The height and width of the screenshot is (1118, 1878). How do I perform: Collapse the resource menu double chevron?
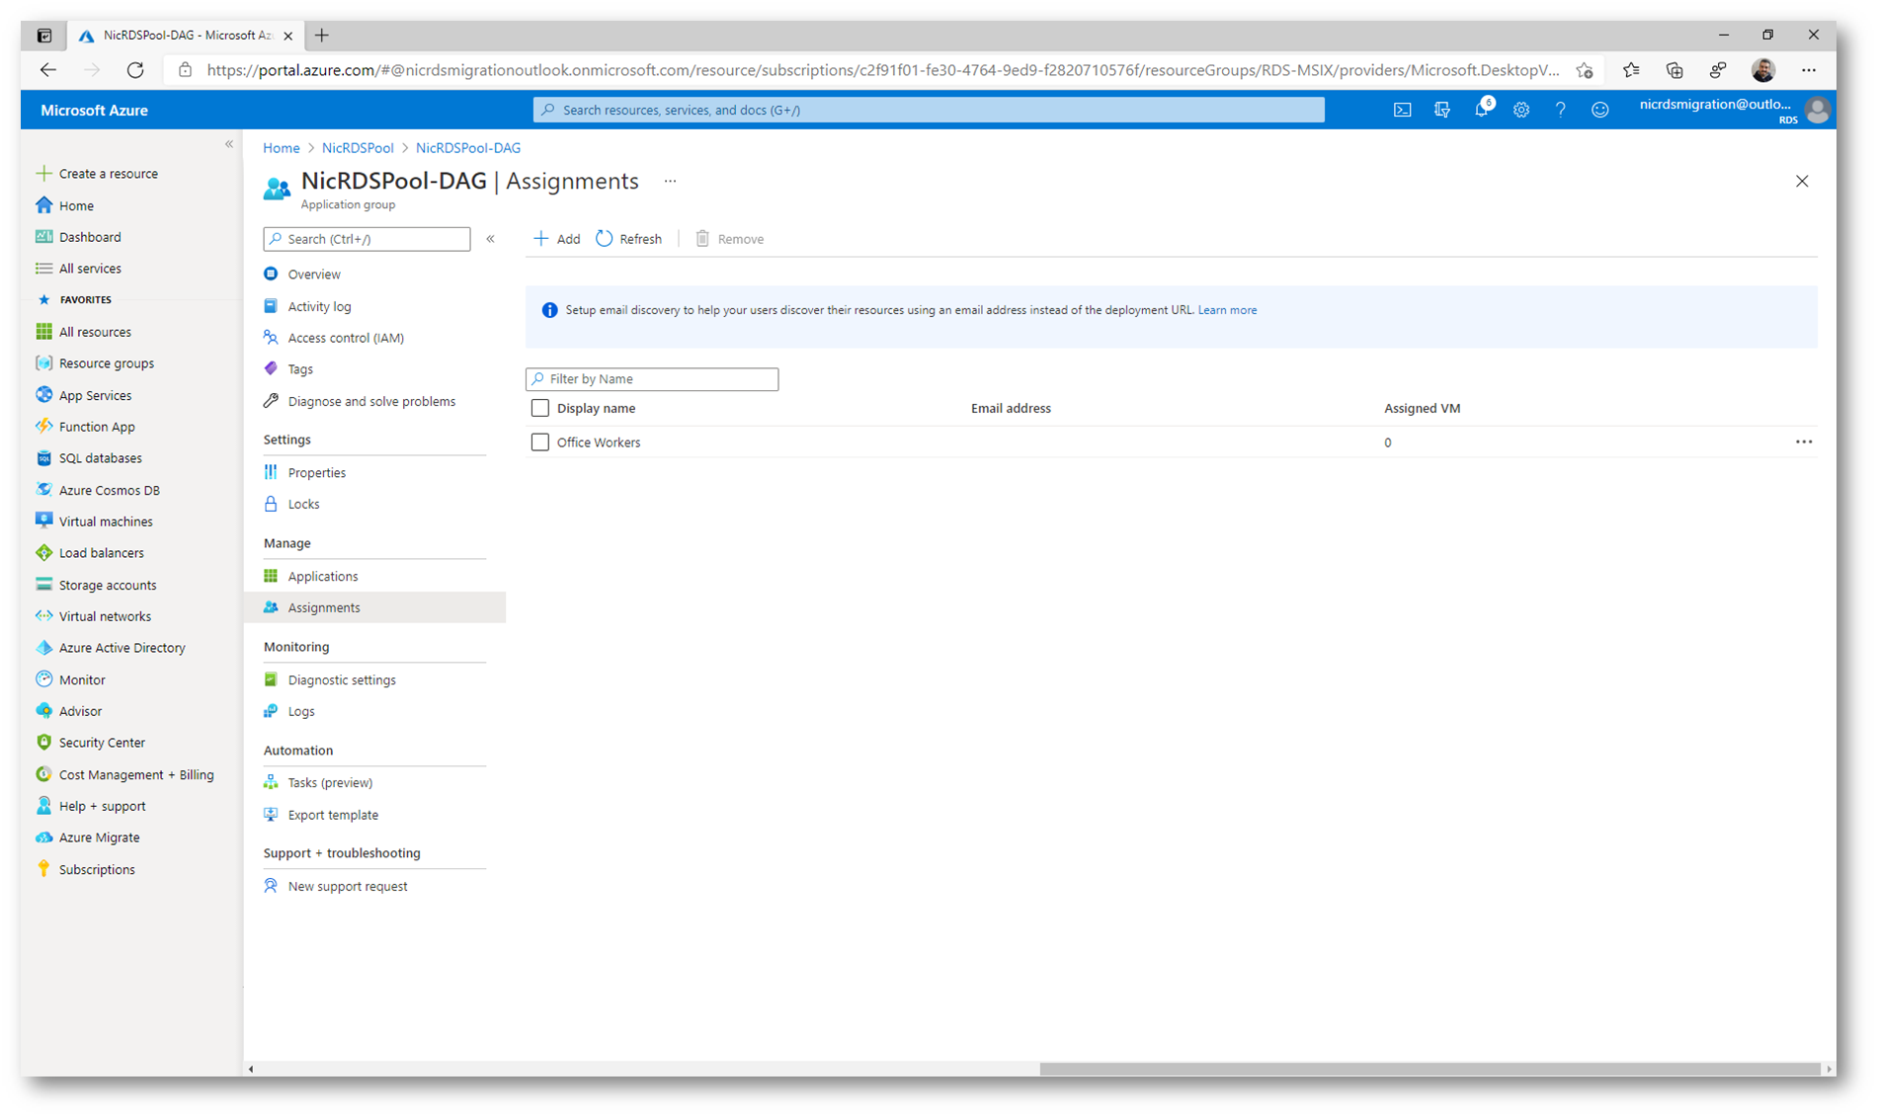pyautogui.click(x=490, y=239)
